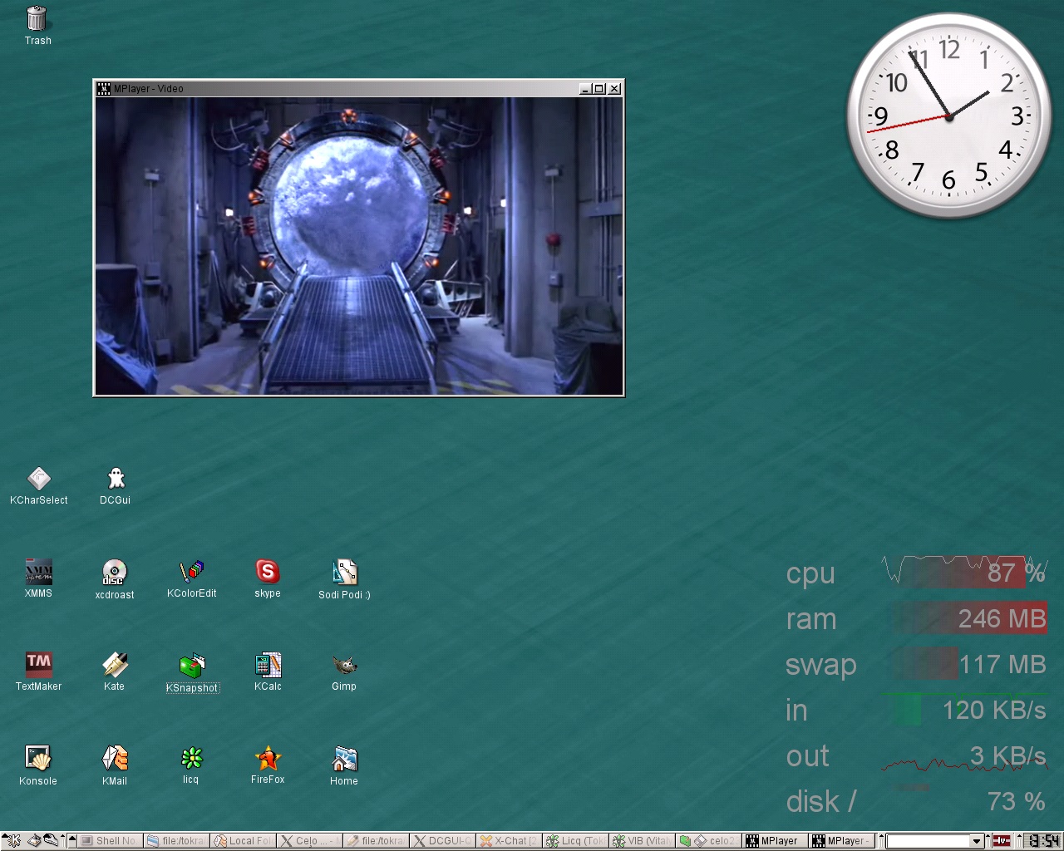Open xcdroast disc burning icon
This screenshot has width=1064, height=851.
point(114,579)
